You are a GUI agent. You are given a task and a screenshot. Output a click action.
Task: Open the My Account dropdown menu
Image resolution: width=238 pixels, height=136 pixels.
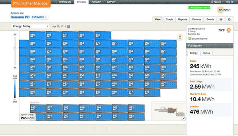pos(217,2)
